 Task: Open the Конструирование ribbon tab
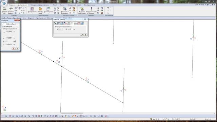[x=90, y=5]
